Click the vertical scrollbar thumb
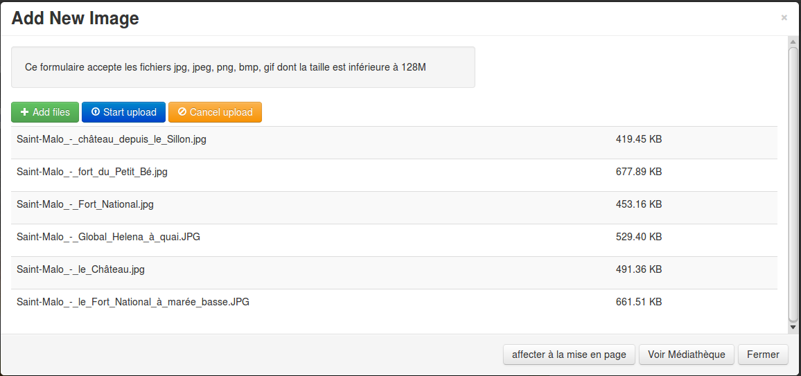Image resolution: width=801 pixels, height=376 pixels. (x=793, y=183)
